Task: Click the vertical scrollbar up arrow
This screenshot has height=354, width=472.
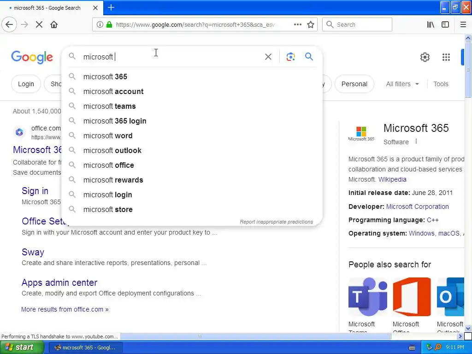Action: 468,38
